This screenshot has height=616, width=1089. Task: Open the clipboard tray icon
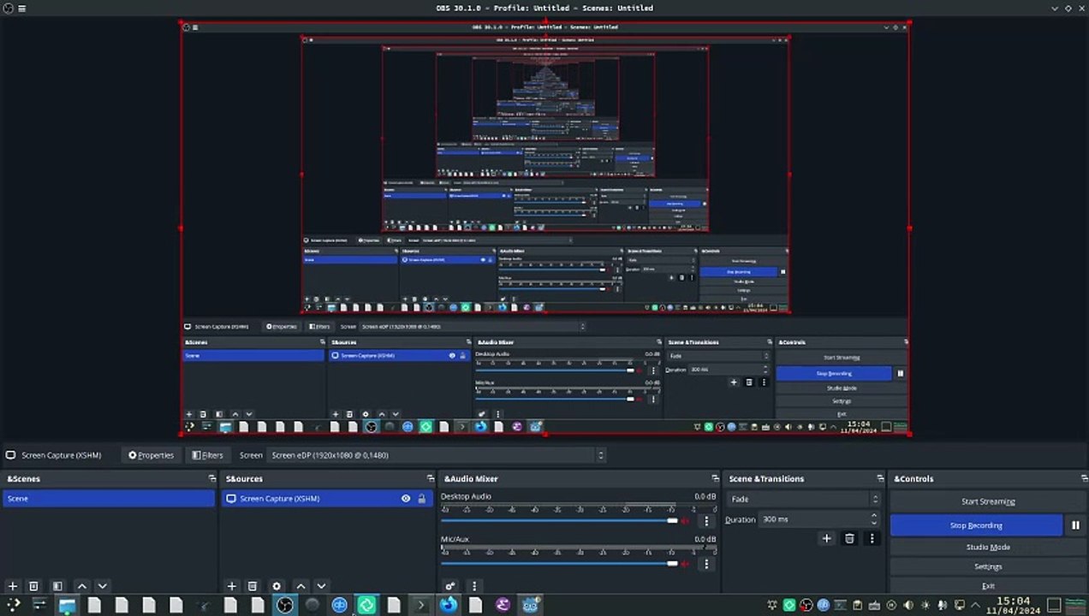click(857, 605)
